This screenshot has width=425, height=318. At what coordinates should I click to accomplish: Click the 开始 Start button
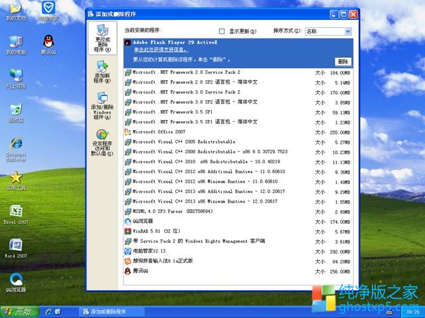[19, 311]
